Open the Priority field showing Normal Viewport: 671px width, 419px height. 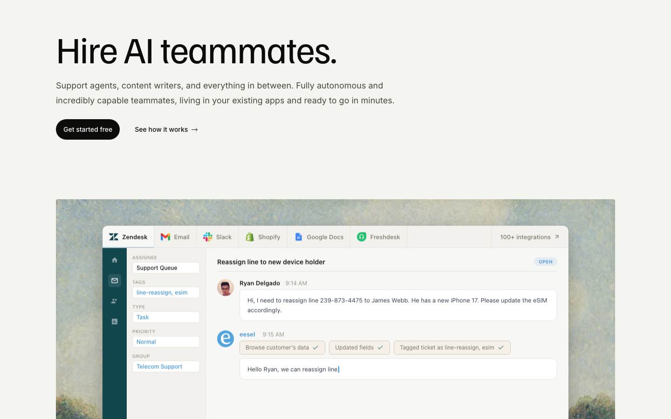(166, 342)
